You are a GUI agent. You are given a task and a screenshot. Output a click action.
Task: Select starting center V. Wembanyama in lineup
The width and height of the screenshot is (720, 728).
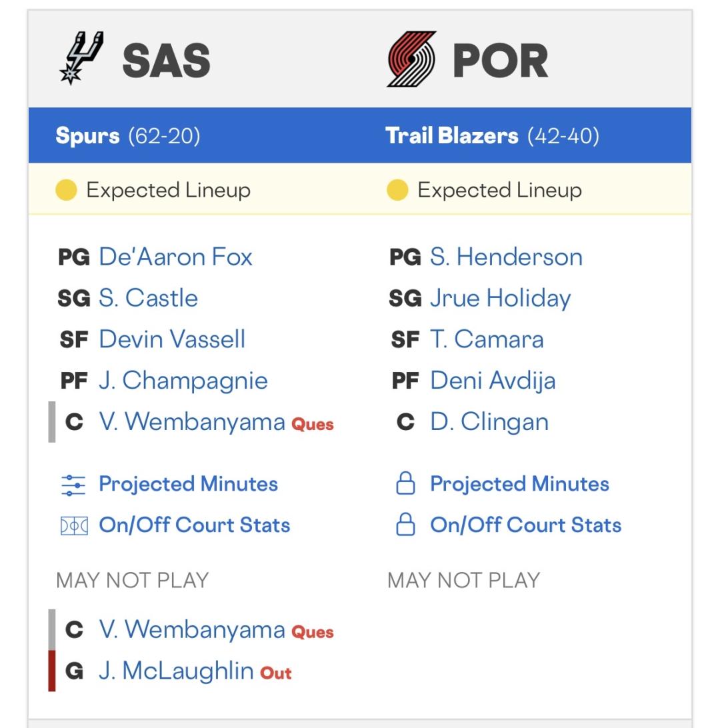point(192,422)
